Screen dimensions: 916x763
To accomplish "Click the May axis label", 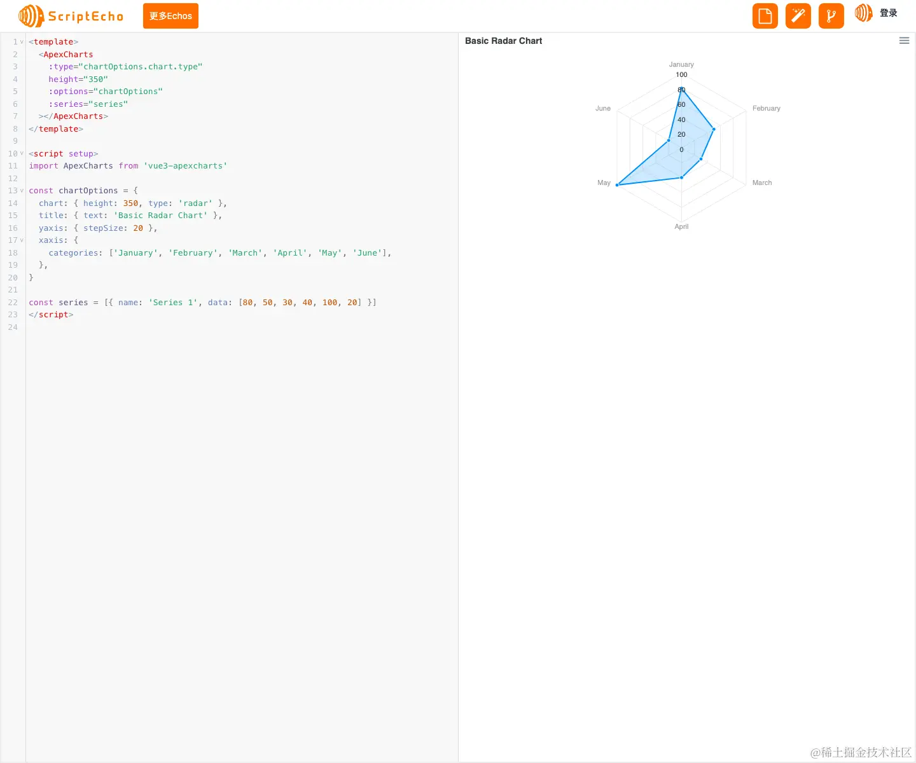I will coord(604,182).
